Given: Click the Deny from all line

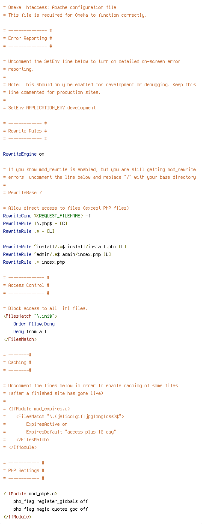Looking at the screenshot, I should pos(30,331).
